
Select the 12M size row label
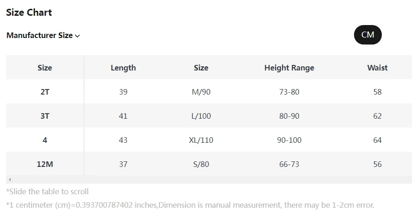[45, 164]
